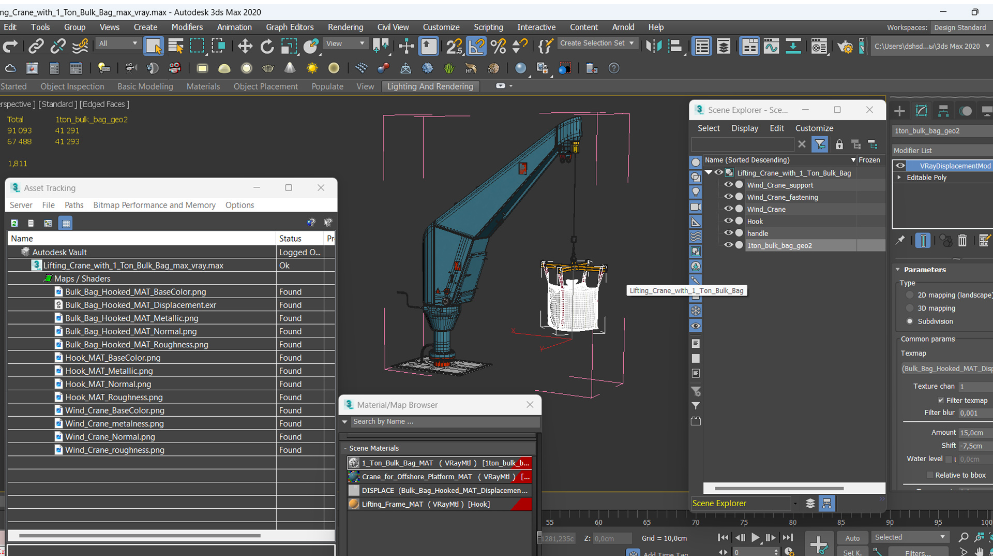Screen dimensions: 993x559
Task: Click the Create panel plus icon
Action: [x=899, y=111]
